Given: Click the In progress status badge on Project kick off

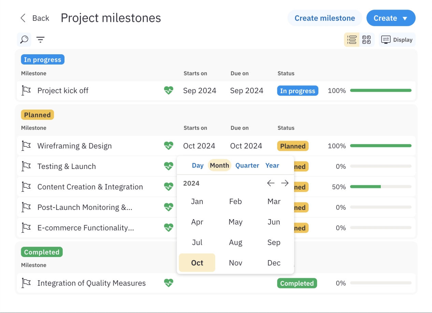Looking at the screenshot, I should (298, 91).
